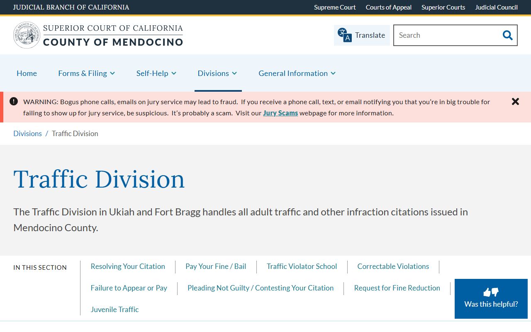Click the IN THIS SECTION label

[x=40, y=268]
